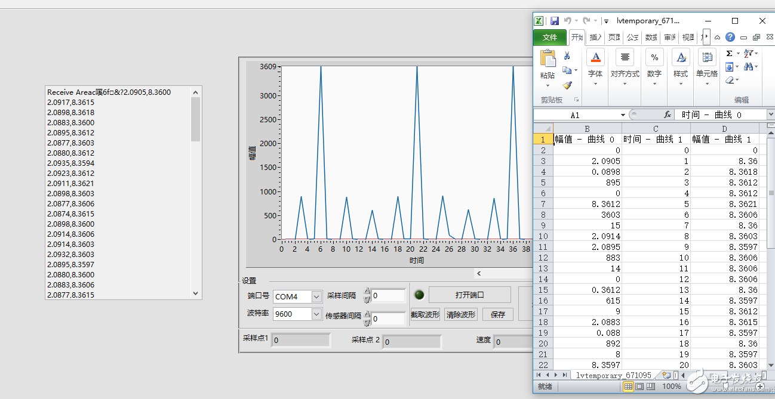Click the Sort and Filter icon

pyautogui.click(x=748, y=54)
